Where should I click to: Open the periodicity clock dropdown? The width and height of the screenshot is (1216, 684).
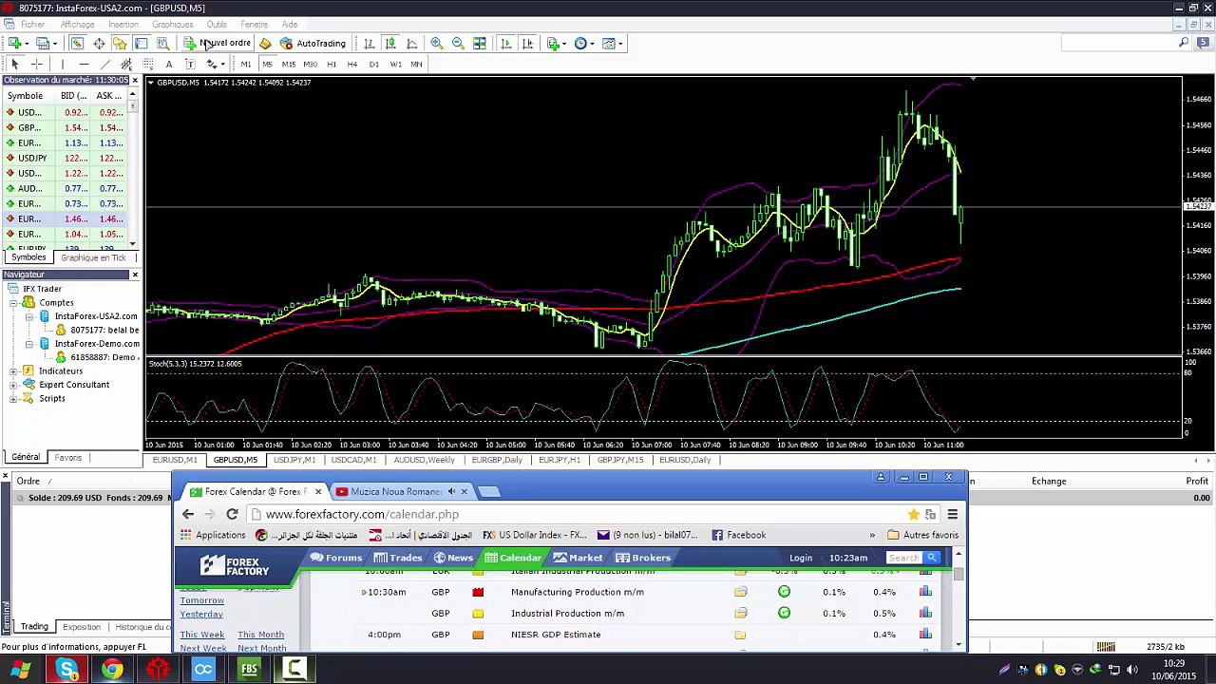[583, 43]
